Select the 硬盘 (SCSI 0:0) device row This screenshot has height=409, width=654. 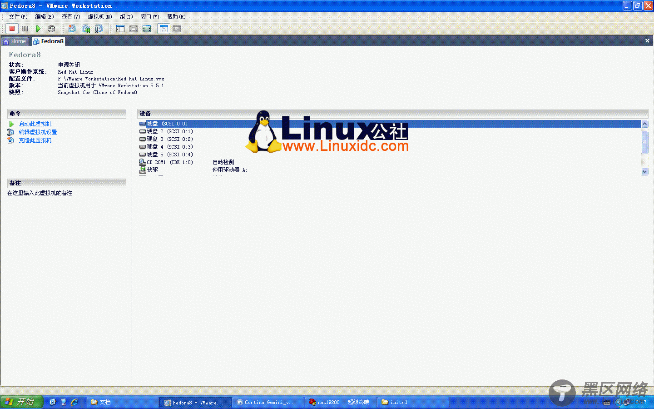(x=389, y=124)
